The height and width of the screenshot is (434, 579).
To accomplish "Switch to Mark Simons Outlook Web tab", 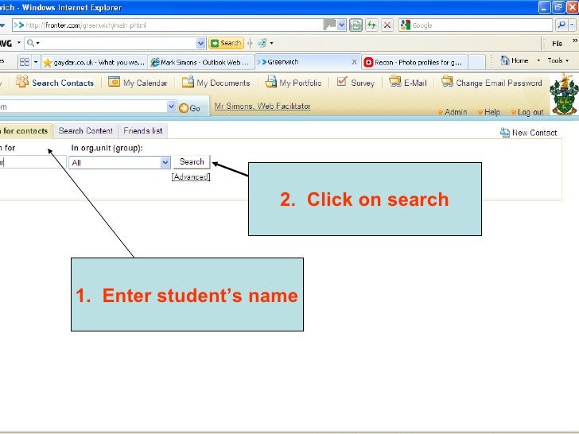I will 201,62.
